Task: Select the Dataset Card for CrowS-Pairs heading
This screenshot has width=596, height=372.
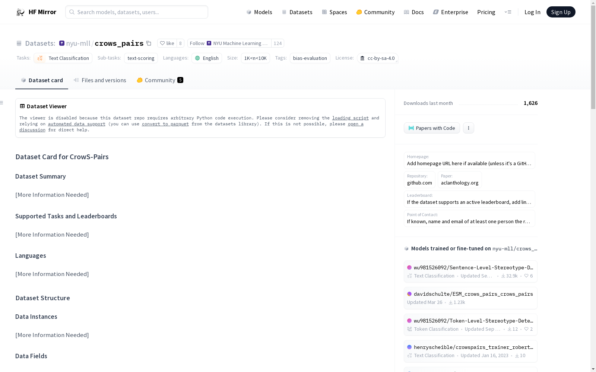Action: click(62, 157)
